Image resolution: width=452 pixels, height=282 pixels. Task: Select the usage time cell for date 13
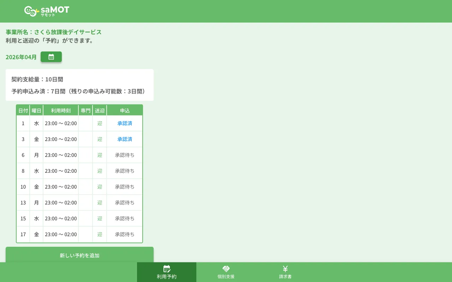[x=61, y=203]
